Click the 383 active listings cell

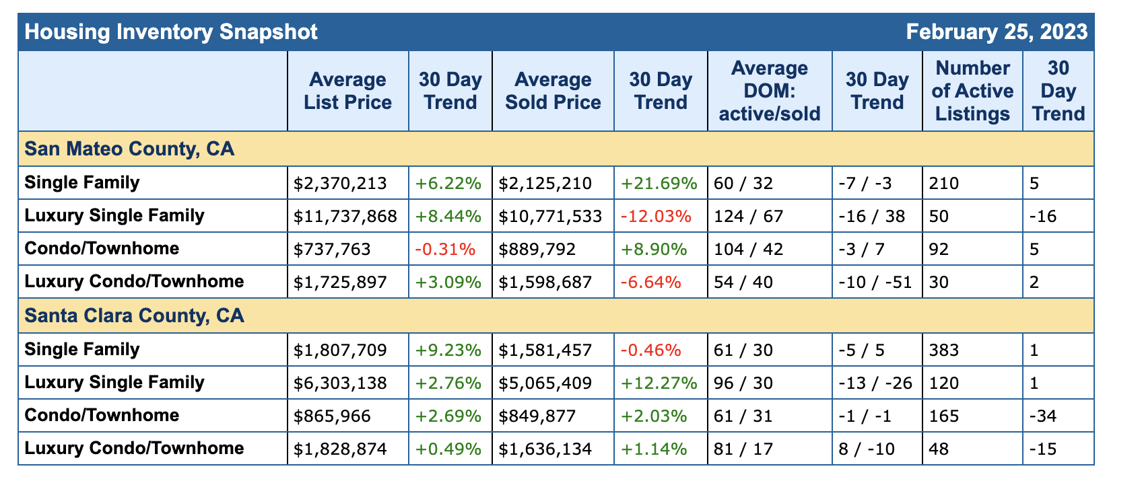pyautogui.click(x=944, y=350)
